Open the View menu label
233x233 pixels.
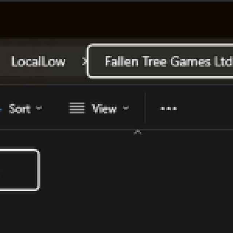pos(104,108)
